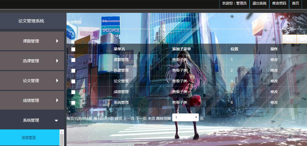Click 修改 for the 系统管理 table row
This screenshot has height=146, width=307.
pyautogui.click(x=274, y=102)
